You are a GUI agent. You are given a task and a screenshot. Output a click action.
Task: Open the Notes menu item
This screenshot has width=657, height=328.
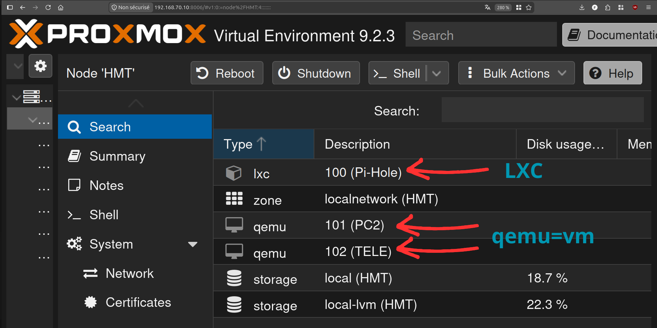tap(135, 185)
